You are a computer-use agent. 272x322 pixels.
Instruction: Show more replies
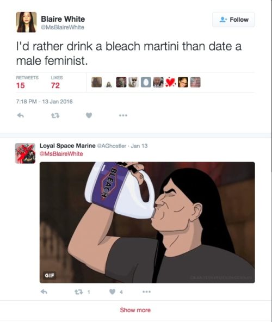coord(135,310)
